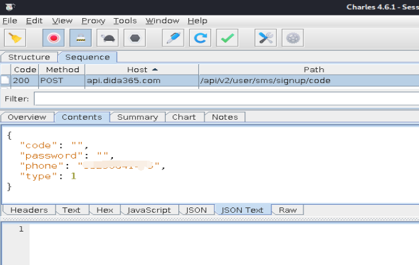Screen dimensions: 419x265
Task: Click the "code" key in JSON body
Action: coord(39,145)
